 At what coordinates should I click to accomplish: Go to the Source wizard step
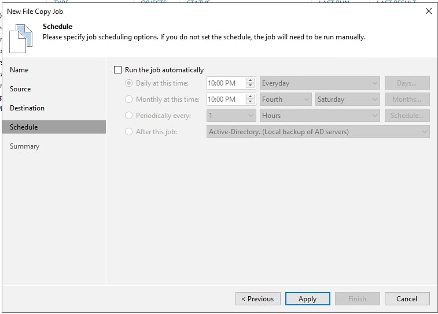pyautogui.click(x=20, y=89)
